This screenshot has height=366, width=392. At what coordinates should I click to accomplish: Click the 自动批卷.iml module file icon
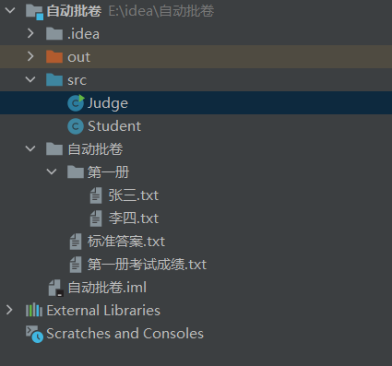pyautogui.click(x=55, y=288)
